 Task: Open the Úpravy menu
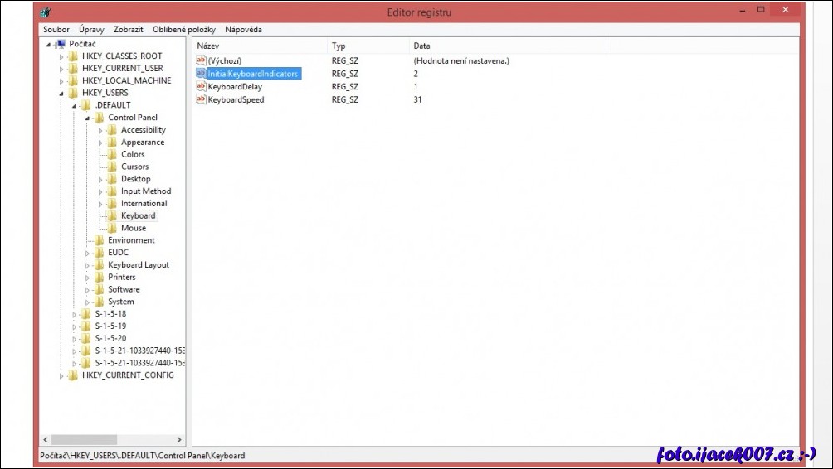coord(92,30)
